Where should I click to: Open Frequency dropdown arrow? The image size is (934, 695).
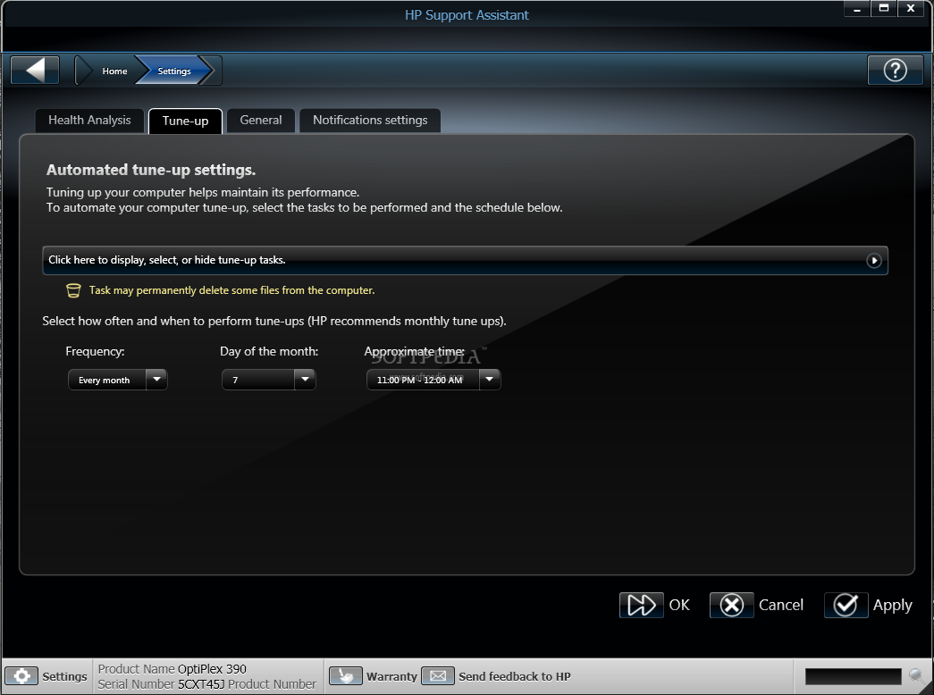pos(156,380)
